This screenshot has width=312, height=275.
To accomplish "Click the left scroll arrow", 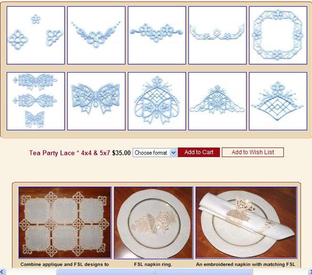I will 2,272.
